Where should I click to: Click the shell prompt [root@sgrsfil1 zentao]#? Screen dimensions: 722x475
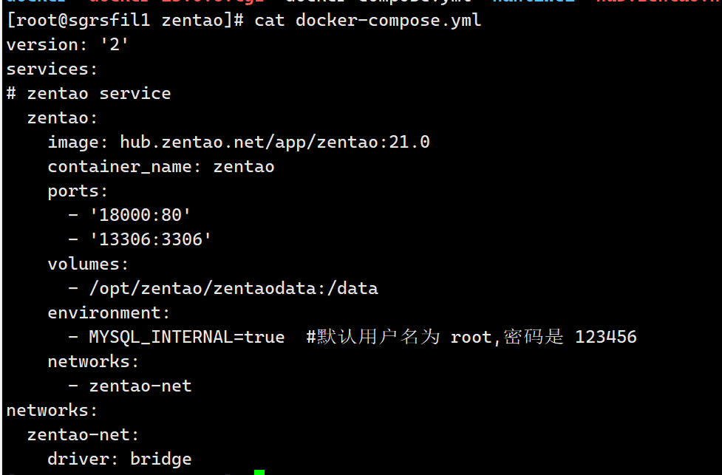[x=125, y=20]
